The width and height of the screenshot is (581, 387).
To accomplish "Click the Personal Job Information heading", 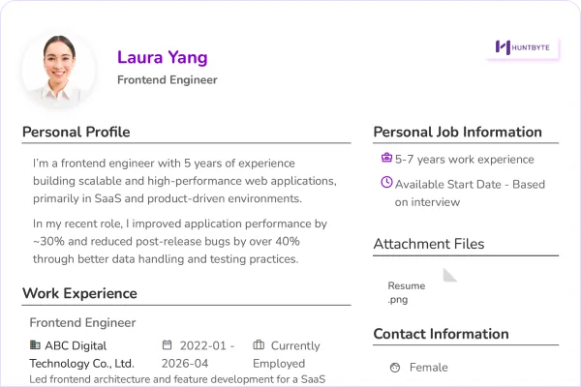I will 458,133.
